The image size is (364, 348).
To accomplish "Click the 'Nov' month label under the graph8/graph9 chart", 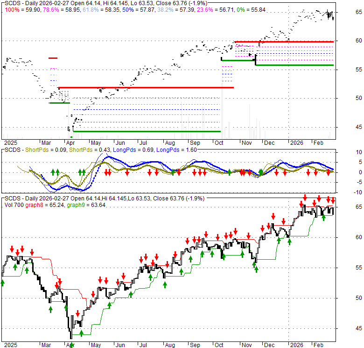I will point(246,345).
